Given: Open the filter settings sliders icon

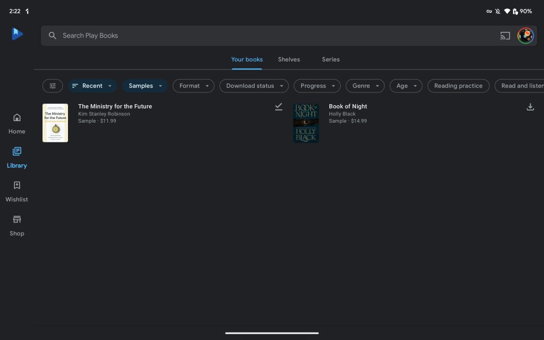Looking at the screenshot, I should click(53, 86).
